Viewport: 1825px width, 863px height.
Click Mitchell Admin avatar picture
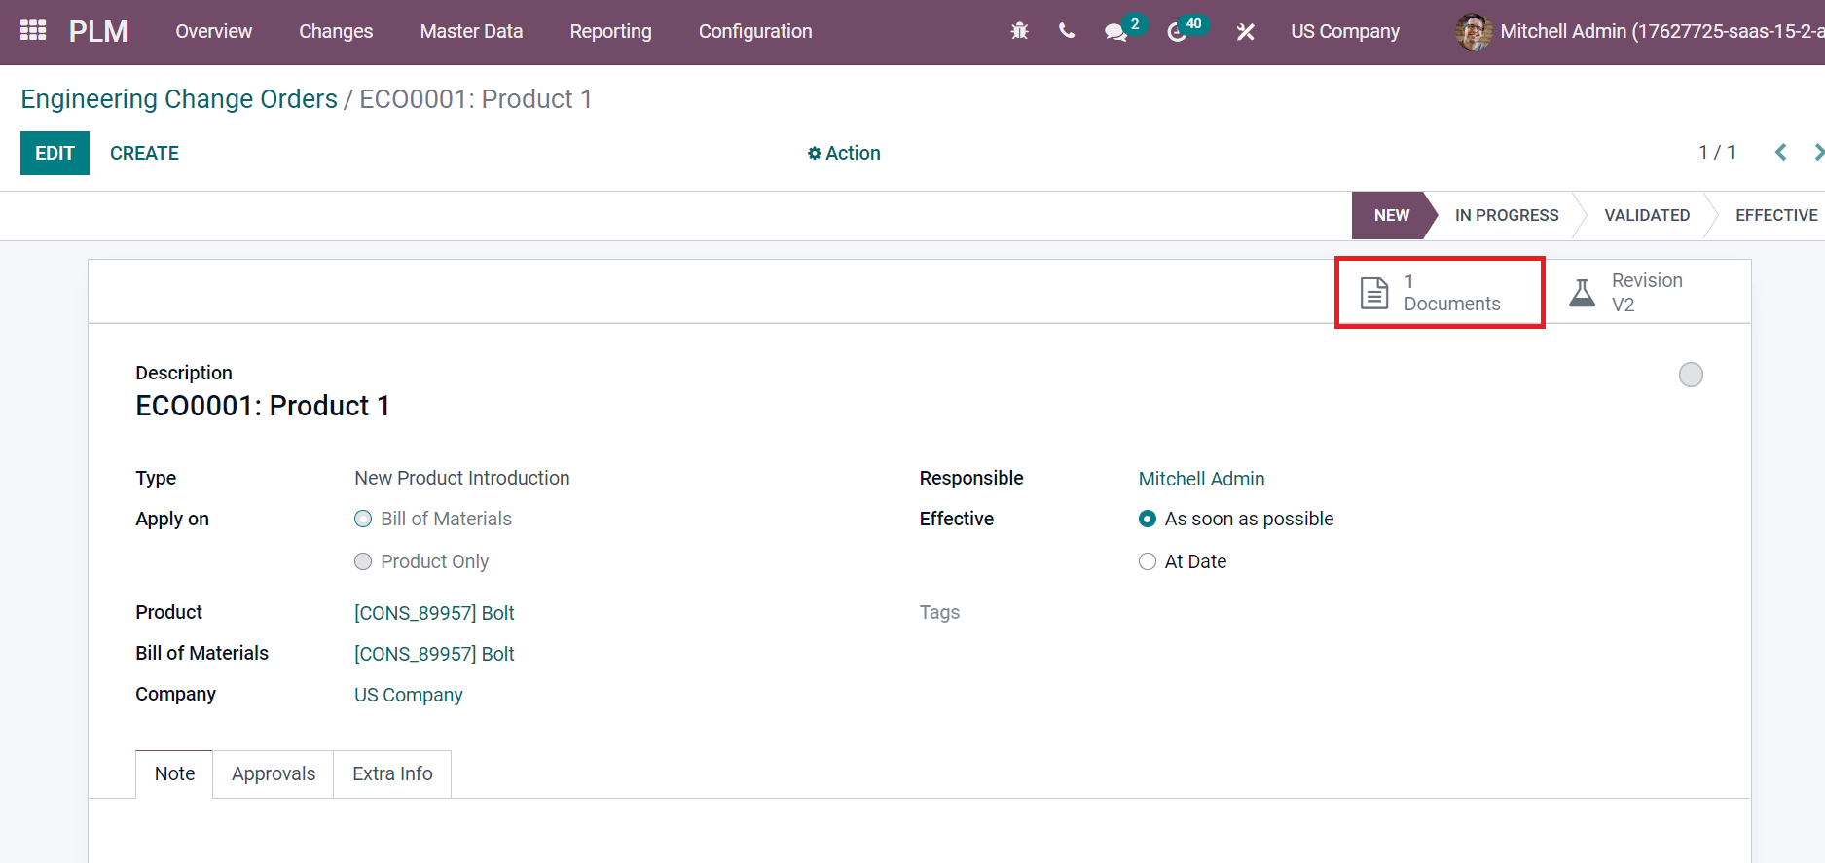click(1473, 31)
